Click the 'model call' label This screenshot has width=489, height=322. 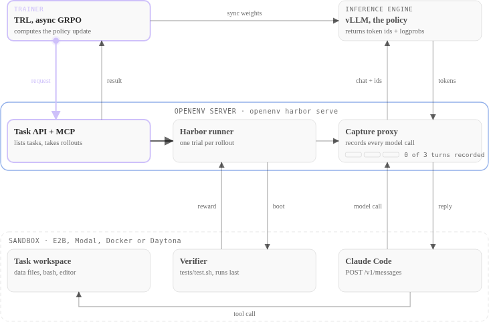point(368,206)
